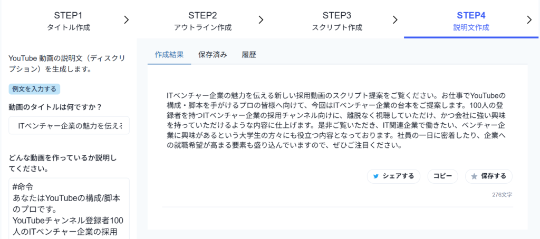Go to STEP1 タイトル作成

pyautogui.click(x=68, y=21)
